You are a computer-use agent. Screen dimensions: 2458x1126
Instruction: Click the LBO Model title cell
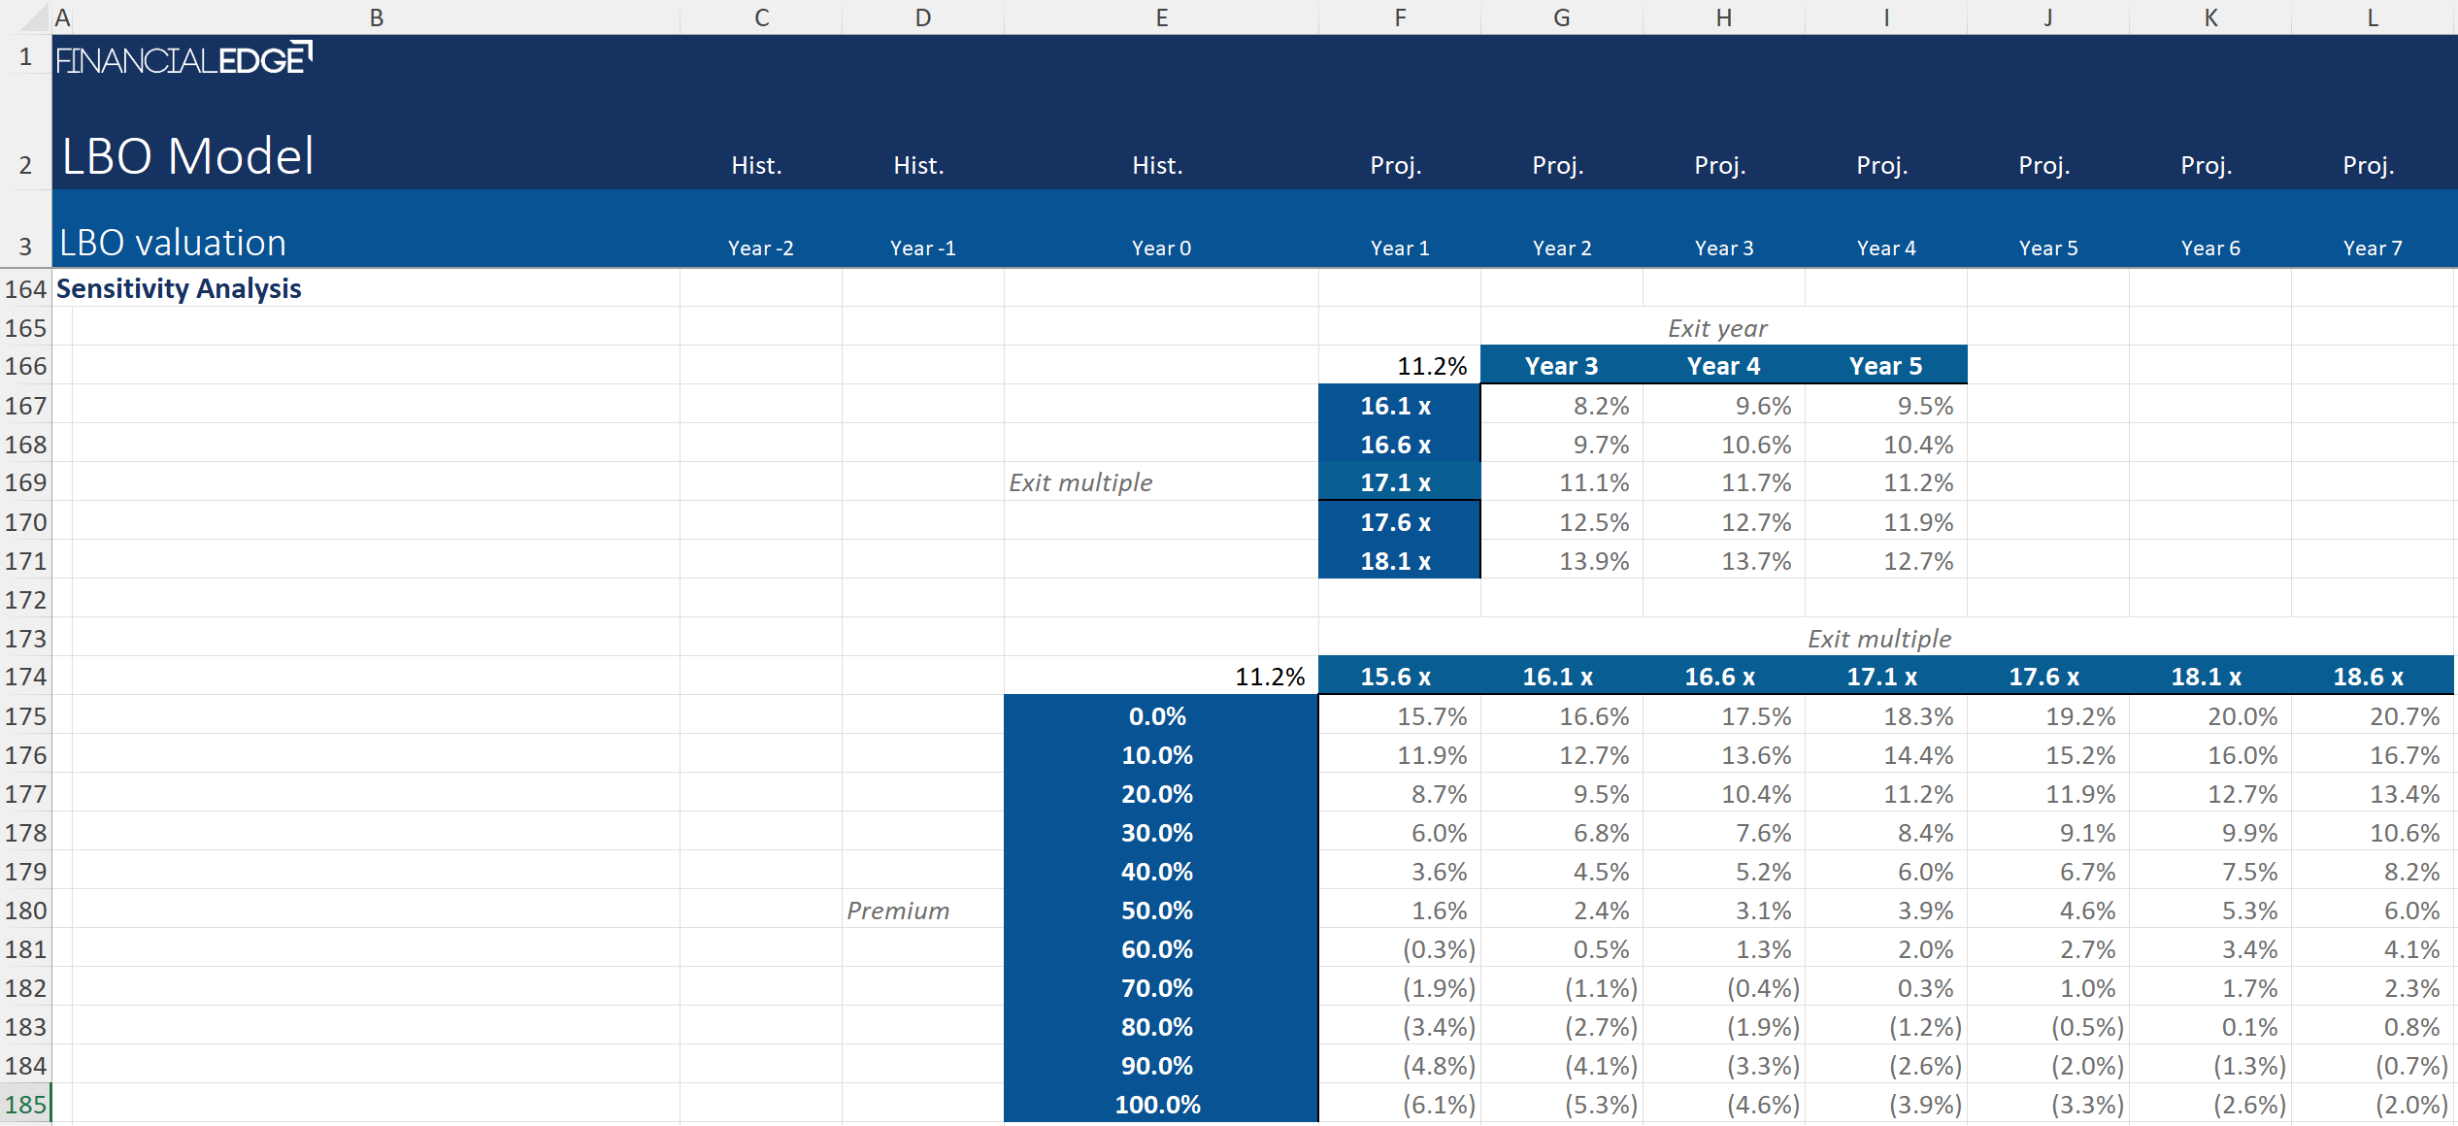click(x=188, y=156)
